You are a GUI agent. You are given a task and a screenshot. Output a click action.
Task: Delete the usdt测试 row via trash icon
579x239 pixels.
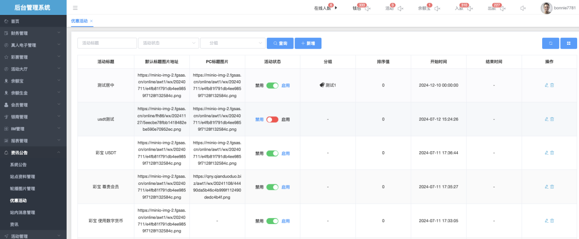(552, 119)
